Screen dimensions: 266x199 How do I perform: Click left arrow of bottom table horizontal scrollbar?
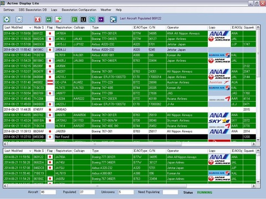click(5, 186)
